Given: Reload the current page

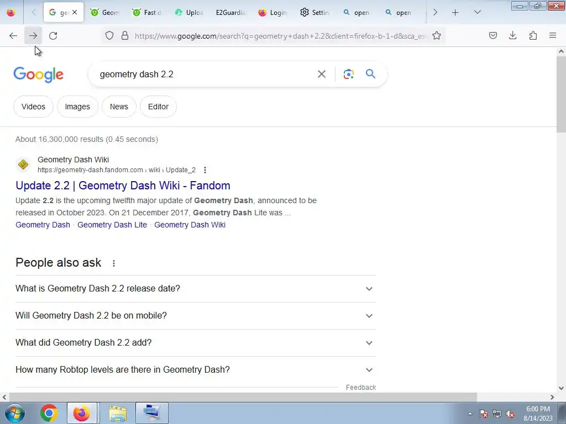Looking at the screenshot, I should point(53,36).
